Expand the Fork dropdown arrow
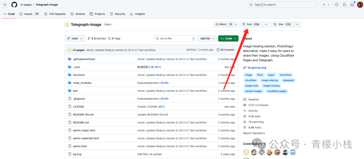The width and height of the screenshot is (364, 159). click(266, 24)
